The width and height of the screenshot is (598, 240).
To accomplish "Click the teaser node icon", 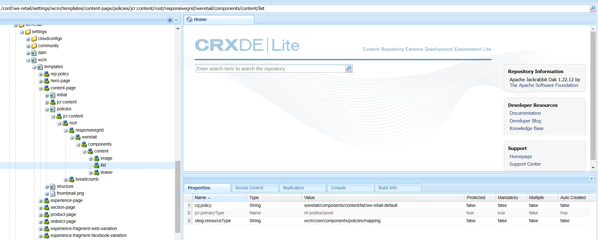I will pos(96,172).
